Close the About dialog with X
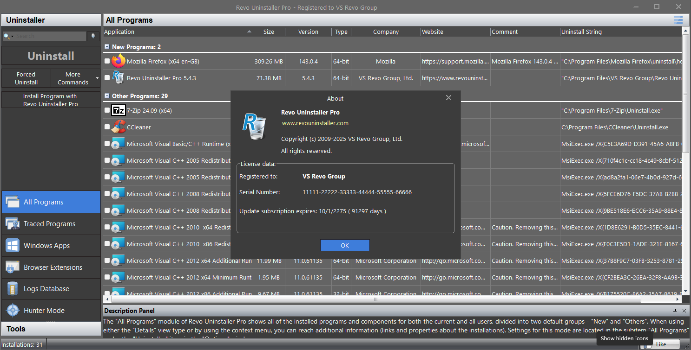 (x=448, y=98)
